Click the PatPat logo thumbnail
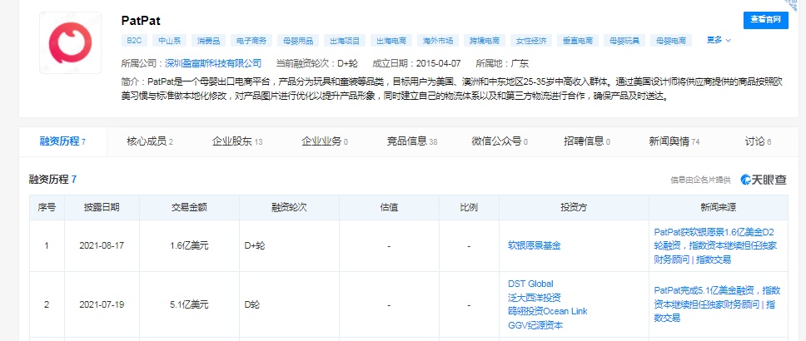The image size is (806, 341). coord(71,42)
